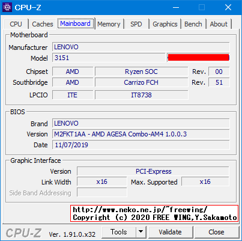Close the CPU-Z window via X
The height and width of the screenshot is (241, 242).
(228, 7)
